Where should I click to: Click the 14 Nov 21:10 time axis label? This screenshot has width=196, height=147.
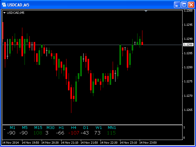coord(70,142)
